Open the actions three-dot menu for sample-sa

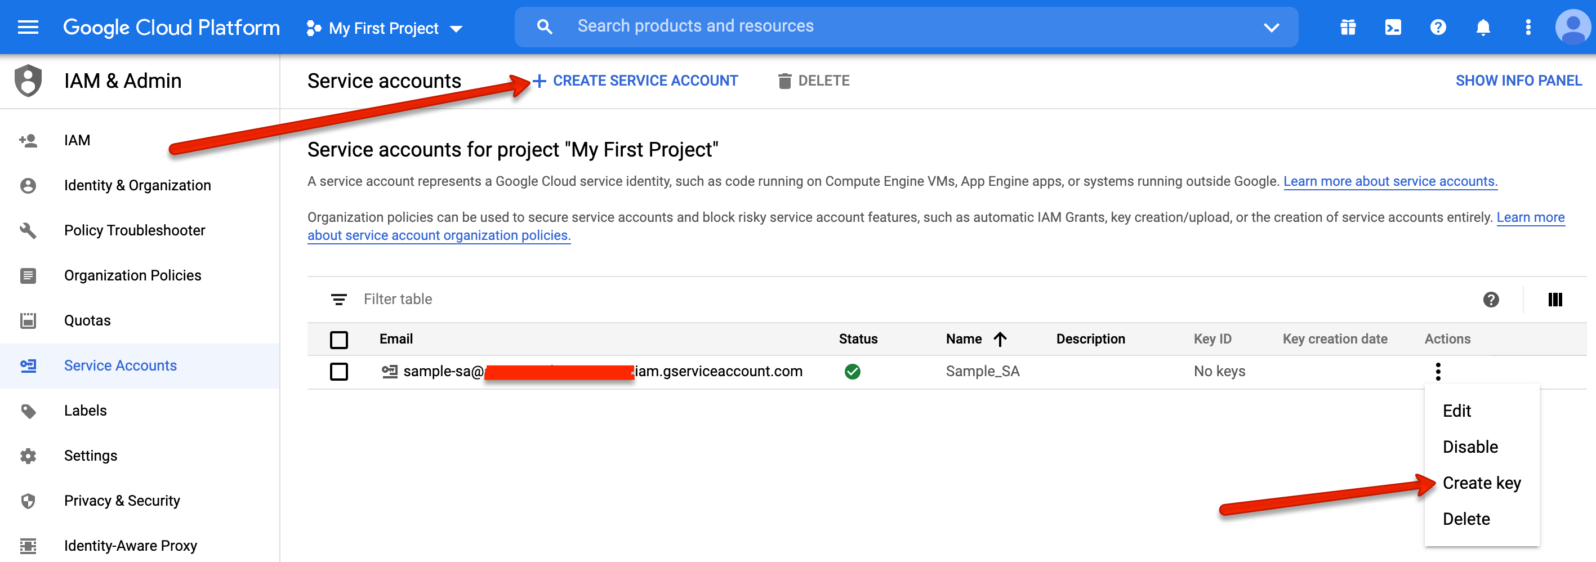click(1437, 372)
